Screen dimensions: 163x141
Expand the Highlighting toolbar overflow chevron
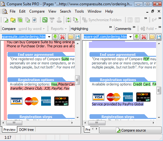(111, 27)
